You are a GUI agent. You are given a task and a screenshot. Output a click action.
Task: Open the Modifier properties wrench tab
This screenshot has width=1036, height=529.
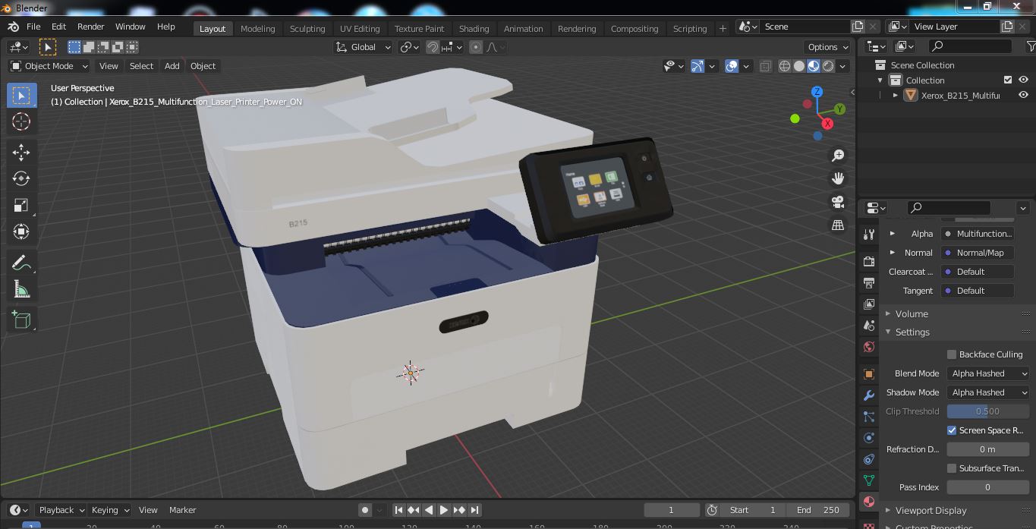[x=869, y=395]
